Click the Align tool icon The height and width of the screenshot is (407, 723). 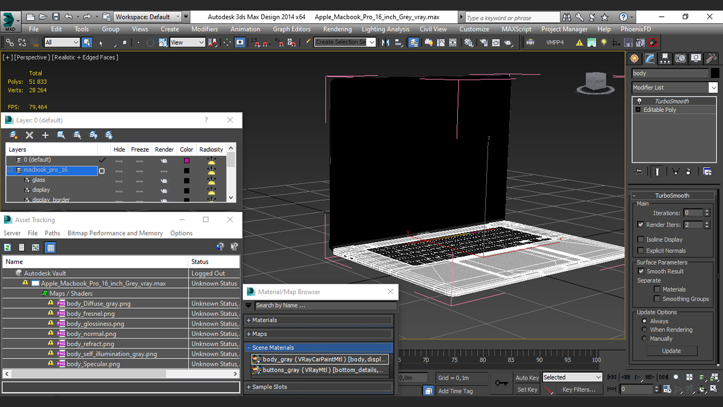pyautogui.click(x=398, y=43)
